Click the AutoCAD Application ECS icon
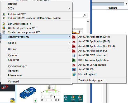The height and width of the screenshot is (103, 128). 74,51
